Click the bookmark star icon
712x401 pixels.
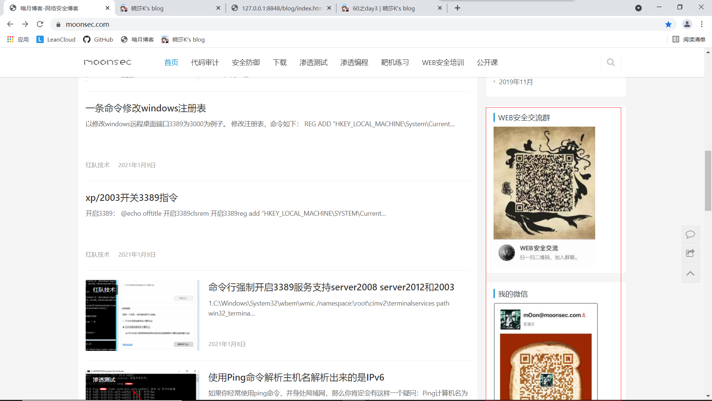(x=668, y=24)
